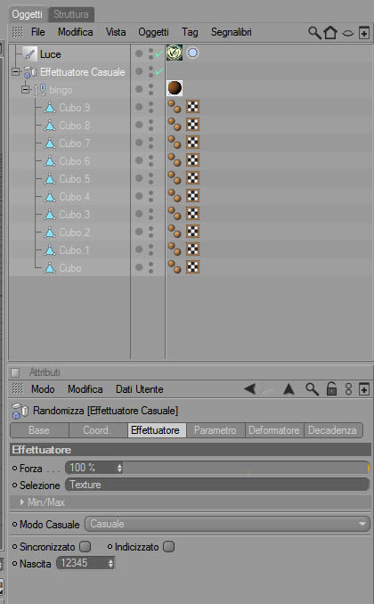Screen dimensions: 374x604
Task: Expand the Min/Max section
Action: [22, 502]
